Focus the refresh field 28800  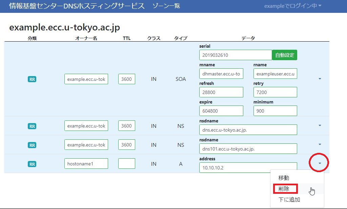tap(221, 92)
